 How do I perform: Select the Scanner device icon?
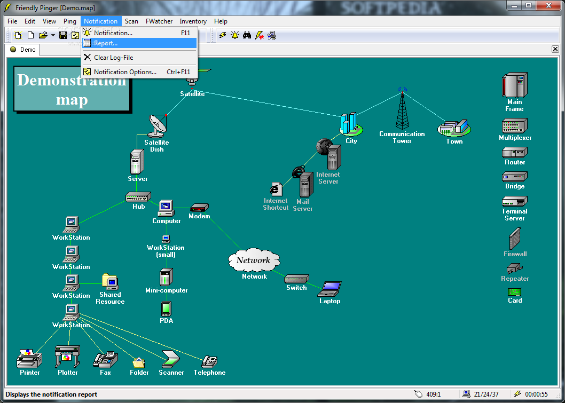[x=171, y=359]
